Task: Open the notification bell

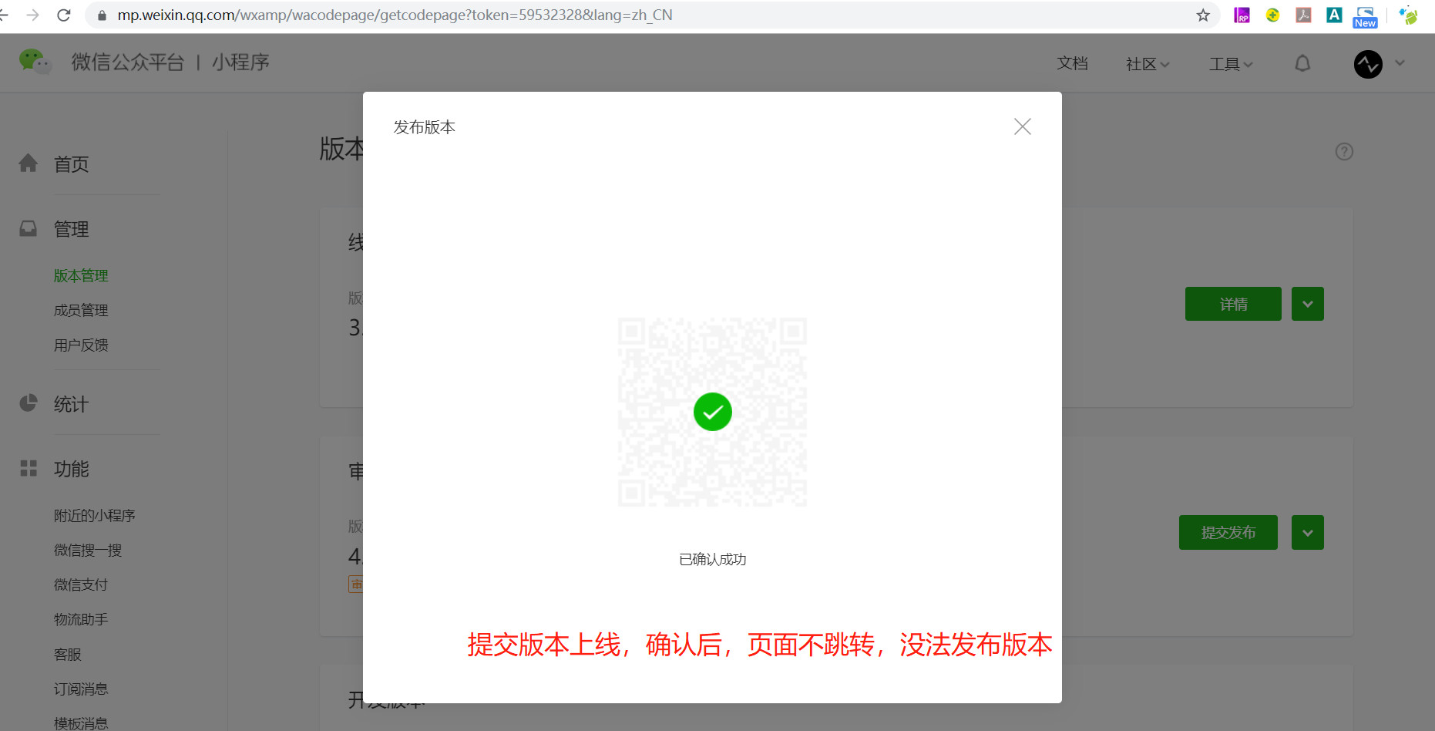Action: pyautogui.click(x=1302, y=63)
